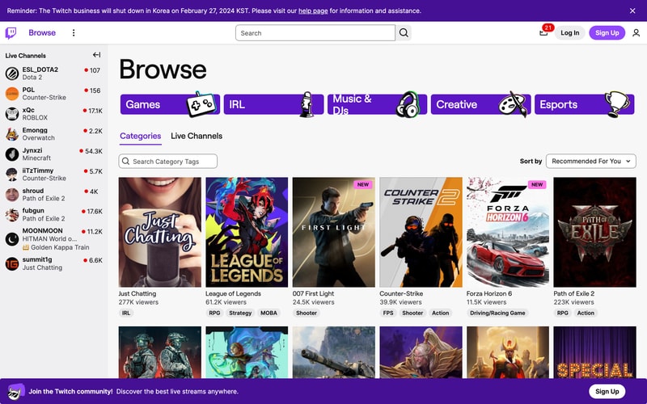
Task: Open the user profile icon menu
Action: (636, 33)
